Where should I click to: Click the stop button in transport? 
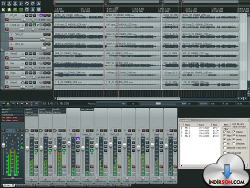tap(17, 104)
